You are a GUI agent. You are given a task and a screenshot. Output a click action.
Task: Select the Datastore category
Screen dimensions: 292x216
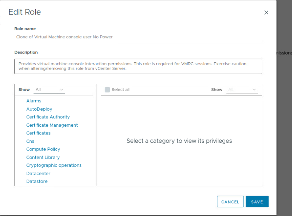[x=37, y=181]
